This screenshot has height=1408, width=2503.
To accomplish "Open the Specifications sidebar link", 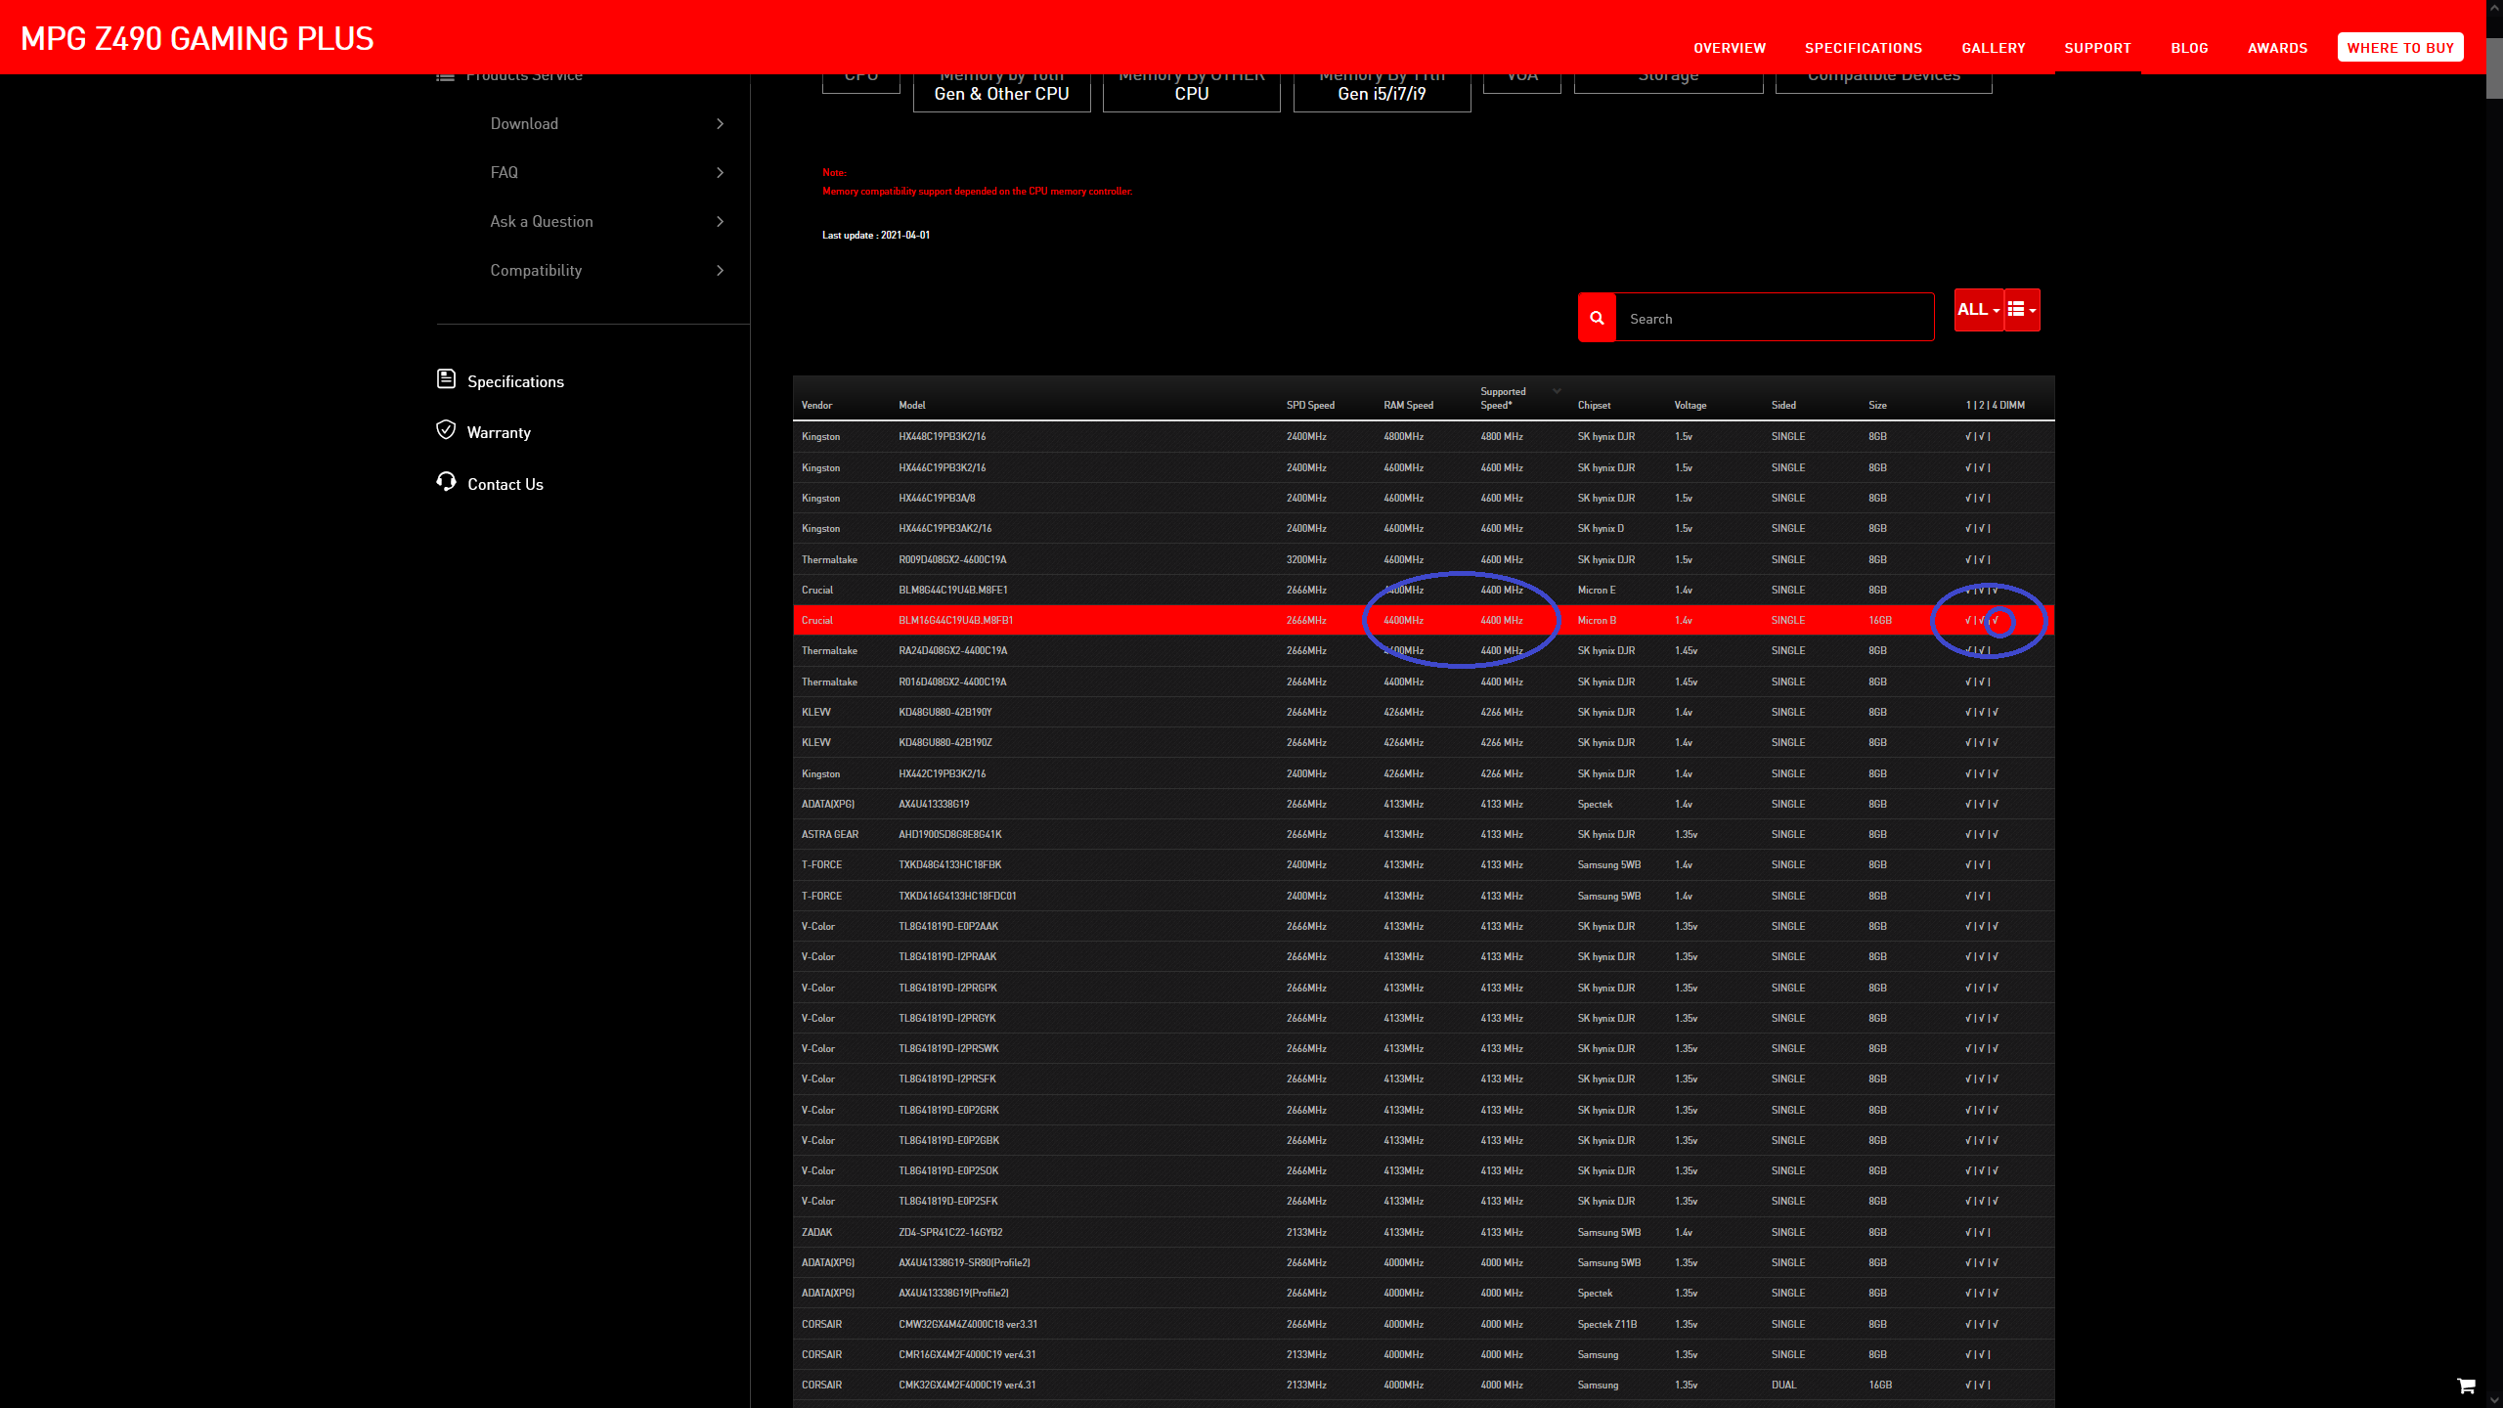I will [x=515, y=381].
